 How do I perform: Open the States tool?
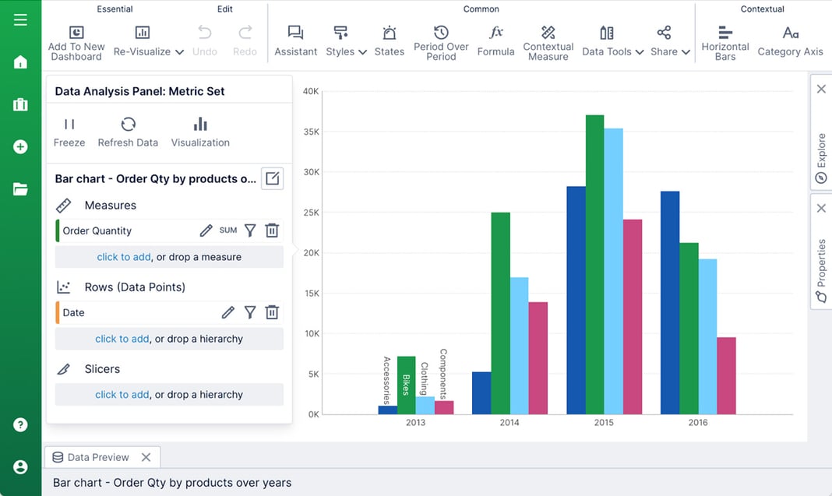[389, 43]
